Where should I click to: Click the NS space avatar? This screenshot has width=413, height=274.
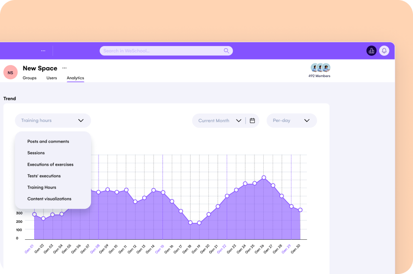[x=10, y=72]
